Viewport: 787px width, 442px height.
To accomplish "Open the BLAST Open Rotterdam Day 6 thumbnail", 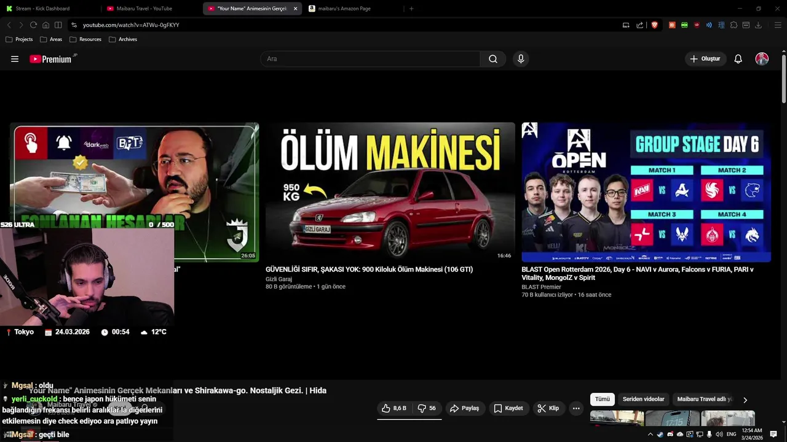I will 646,192.
